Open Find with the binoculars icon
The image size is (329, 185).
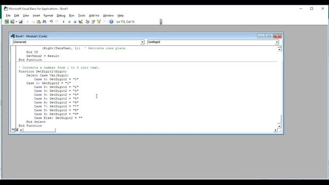point(44,22)
